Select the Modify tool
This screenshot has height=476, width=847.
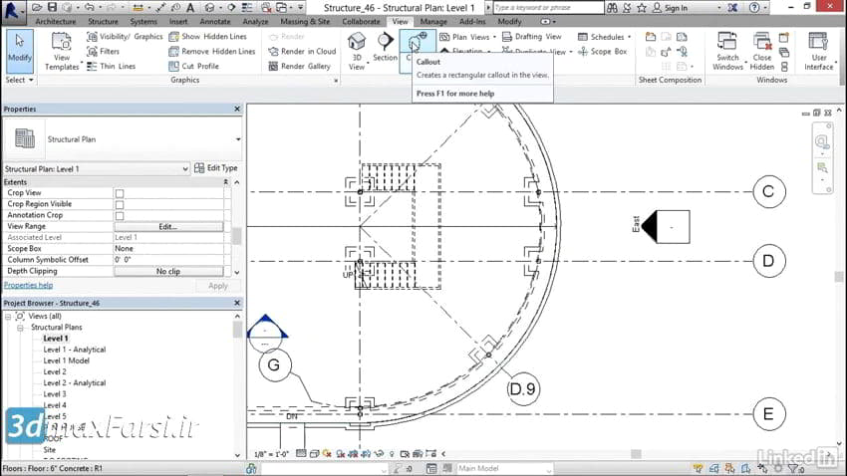(19, 50)
